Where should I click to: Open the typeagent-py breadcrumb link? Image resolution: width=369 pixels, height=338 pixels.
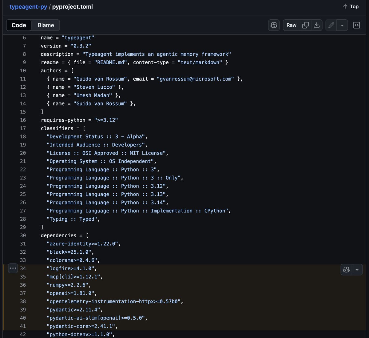click(28, 6)
